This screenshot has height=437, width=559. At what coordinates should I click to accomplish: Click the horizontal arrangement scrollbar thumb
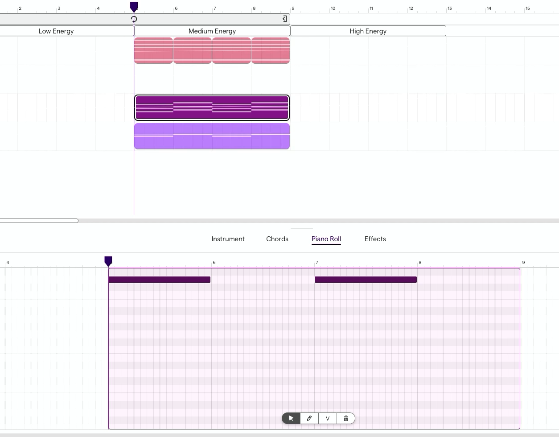click(x=39, y=221)
